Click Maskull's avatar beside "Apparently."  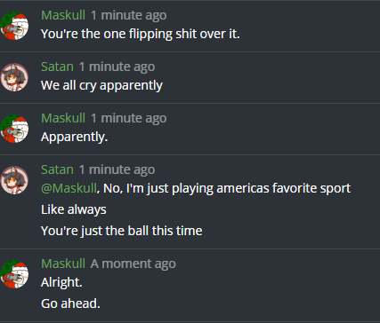click(x=14, y=129)
